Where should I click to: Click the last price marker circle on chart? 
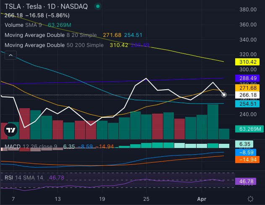(x=224, y=95)
